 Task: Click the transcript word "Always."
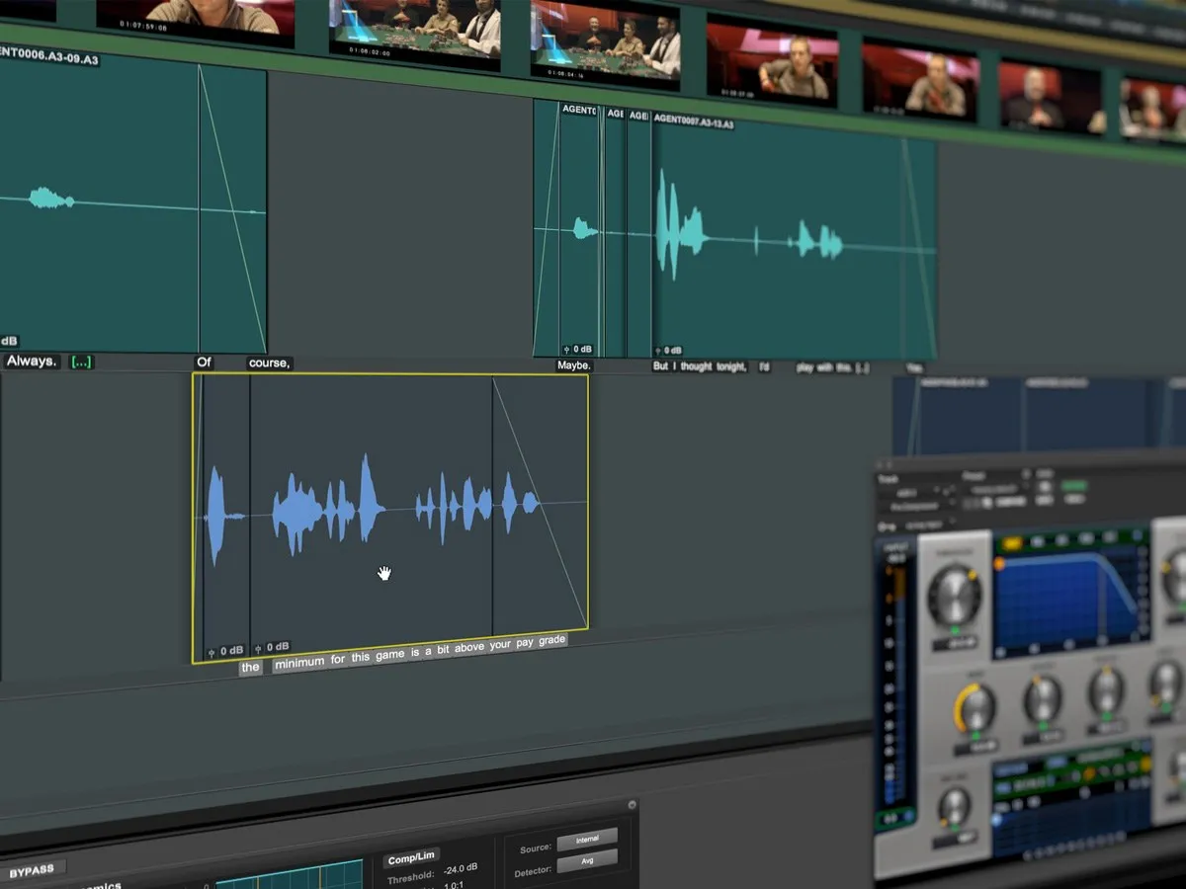[33, 362]
